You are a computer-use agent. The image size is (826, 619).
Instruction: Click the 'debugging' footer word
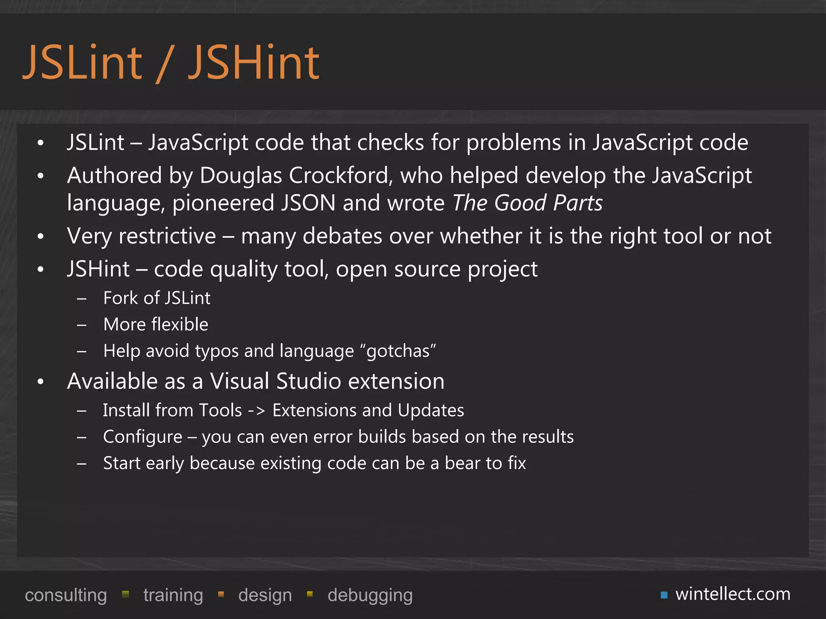[x=370, y=595]
